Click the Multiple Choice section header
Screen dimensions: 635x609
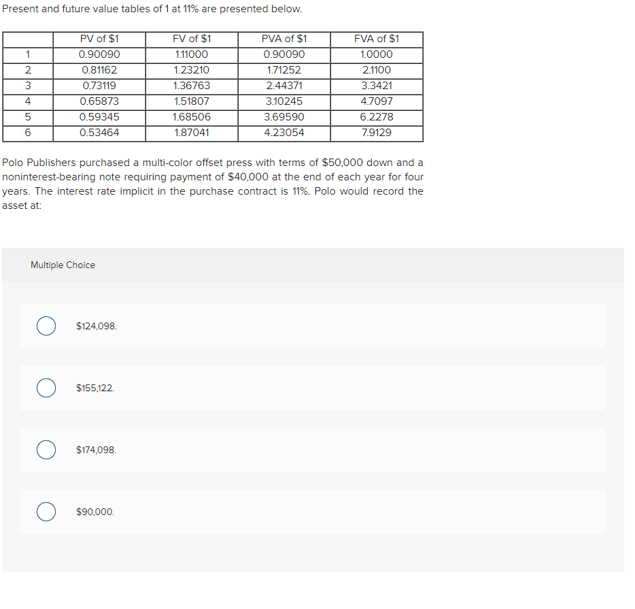pos(62,265)
